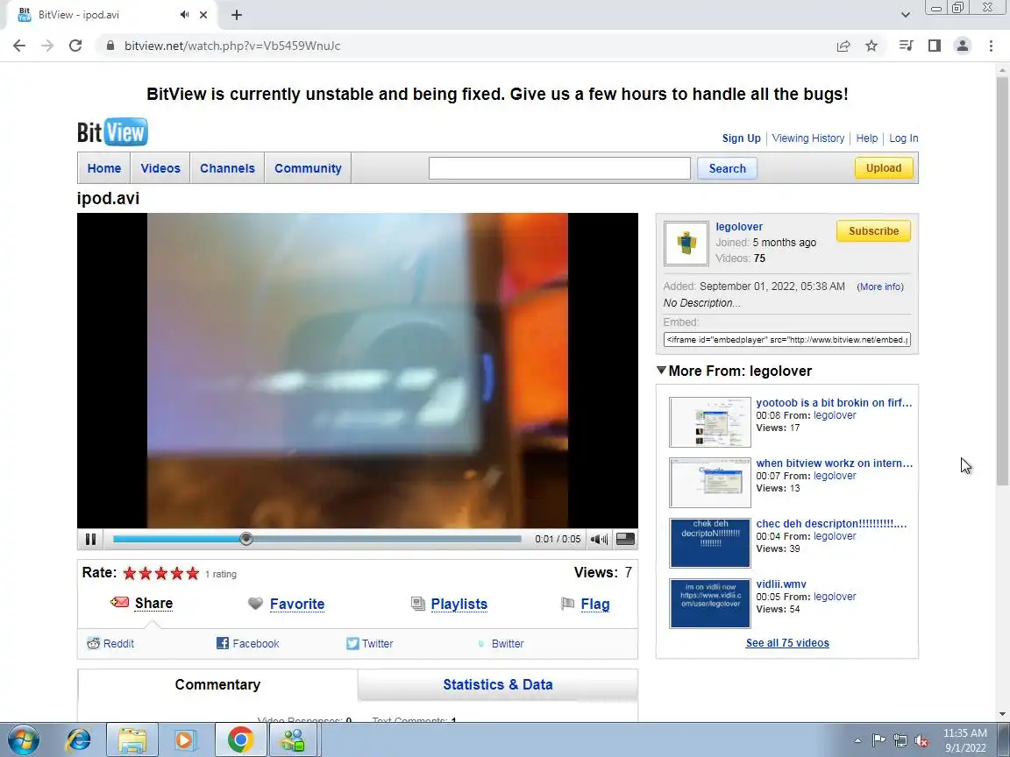The height and width of the screenshot is (757, 1010).
Task: Click the site search input field
Action: pos(559,168)
